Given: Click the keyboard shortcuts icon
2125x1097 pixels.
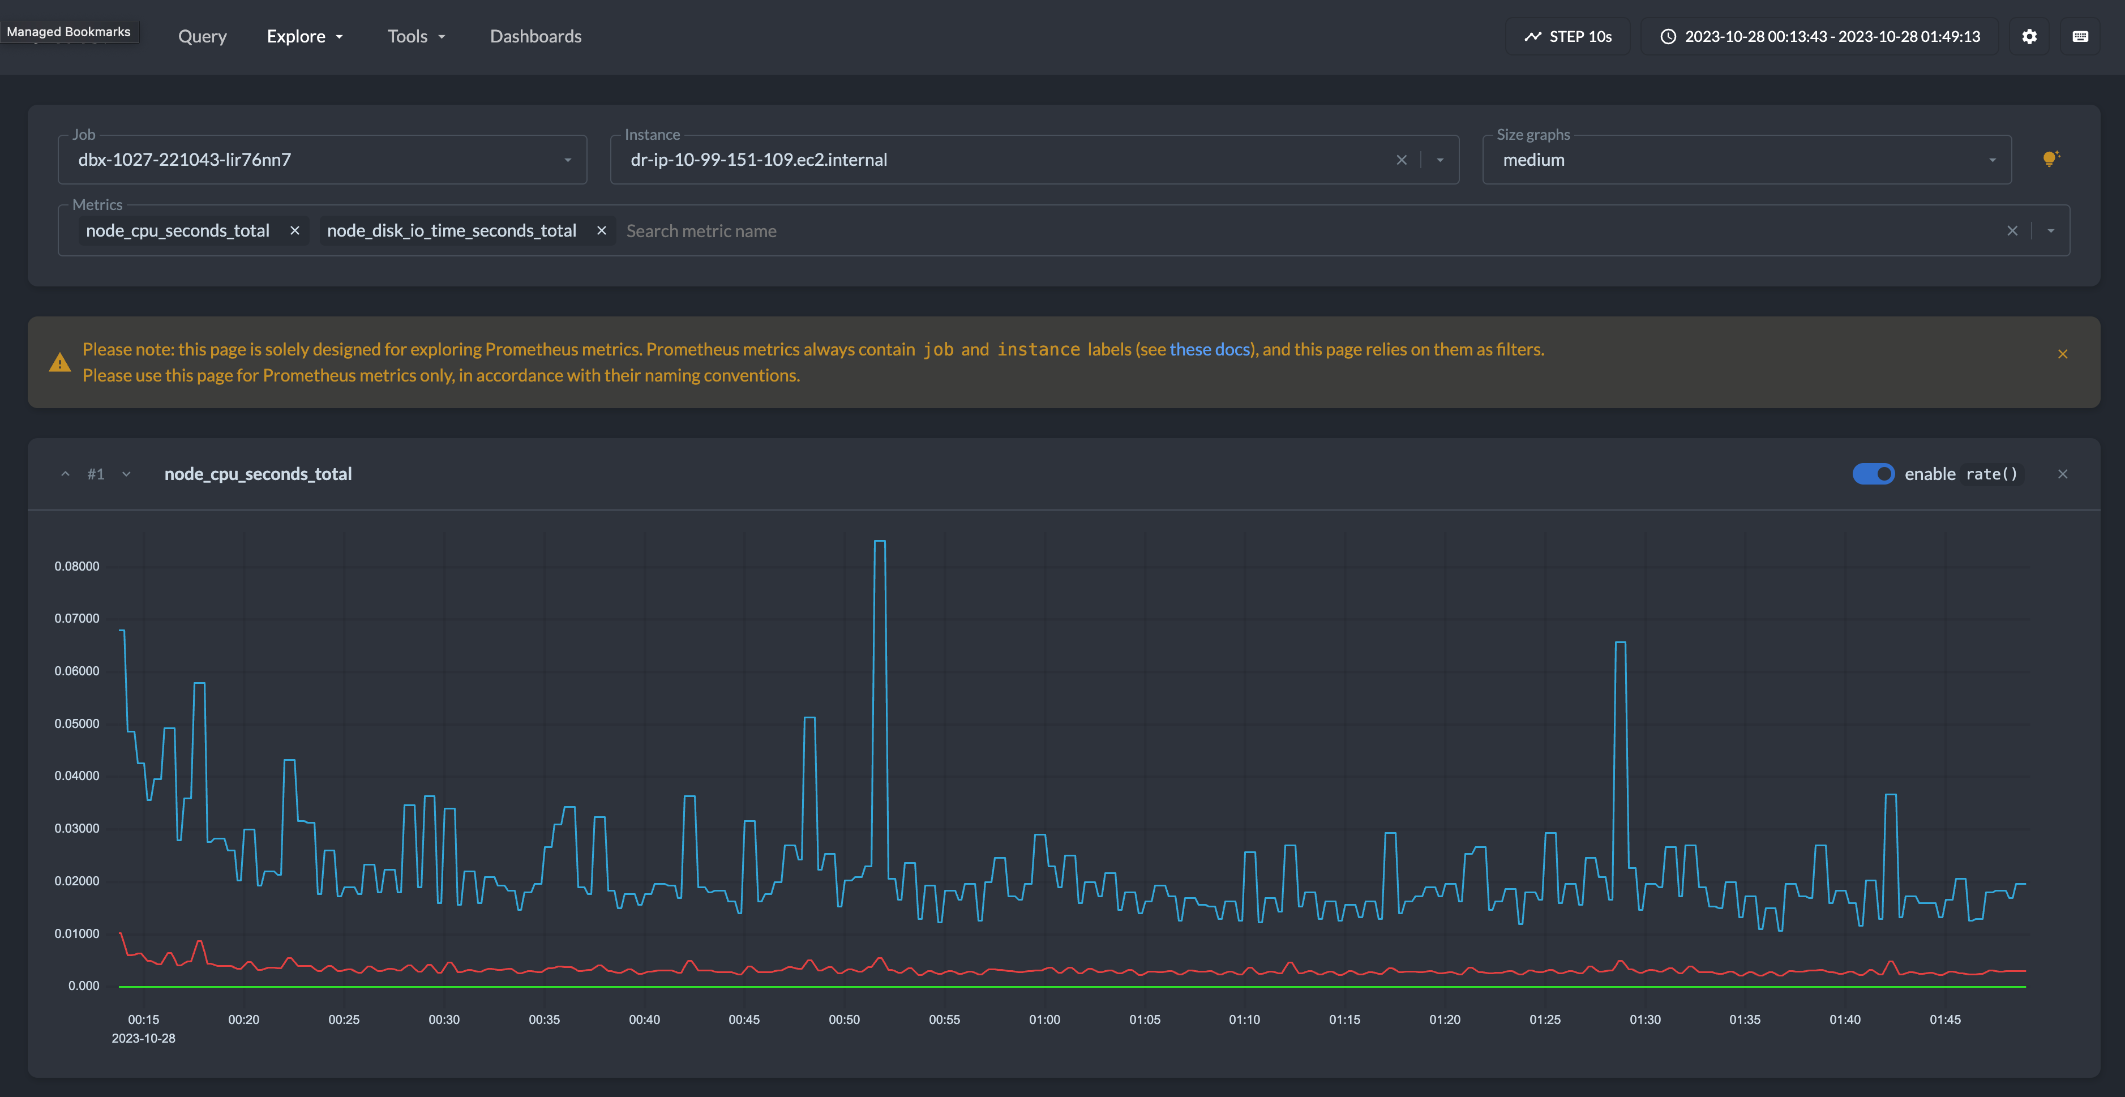Looking at the screenshot, I should coord(2081,36).
